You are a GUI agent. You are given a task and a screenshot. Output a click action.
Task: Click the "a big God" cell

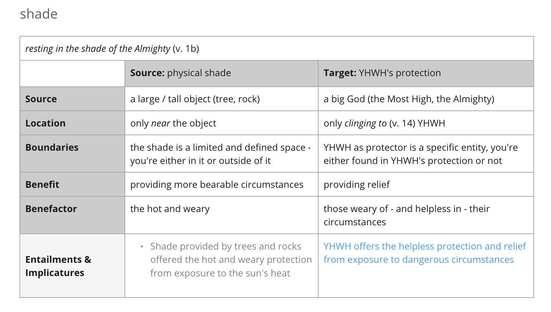coord(409,99)
